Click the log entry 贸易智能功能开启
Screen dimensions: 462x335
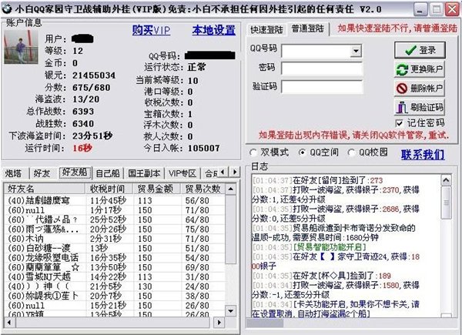tap(330, 247)
